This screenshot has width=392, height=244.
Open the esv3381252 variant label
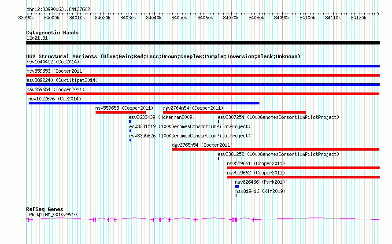tap(278, 154)
